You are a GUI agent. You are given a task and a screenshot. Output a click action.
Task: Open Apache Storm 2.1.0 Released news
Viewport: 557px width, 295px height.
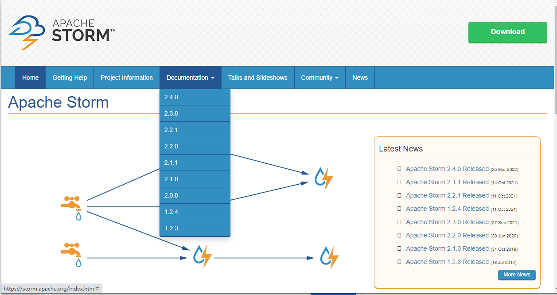tap(447, 248)
